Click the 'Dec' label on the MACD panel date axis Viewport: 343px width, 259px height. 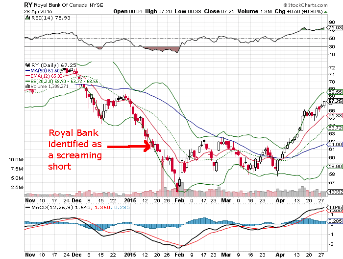76,255
